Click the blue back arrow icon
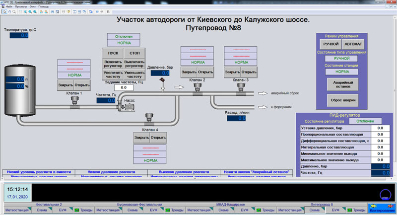Viewport: 397px width, 215px height. coord(97,11)
